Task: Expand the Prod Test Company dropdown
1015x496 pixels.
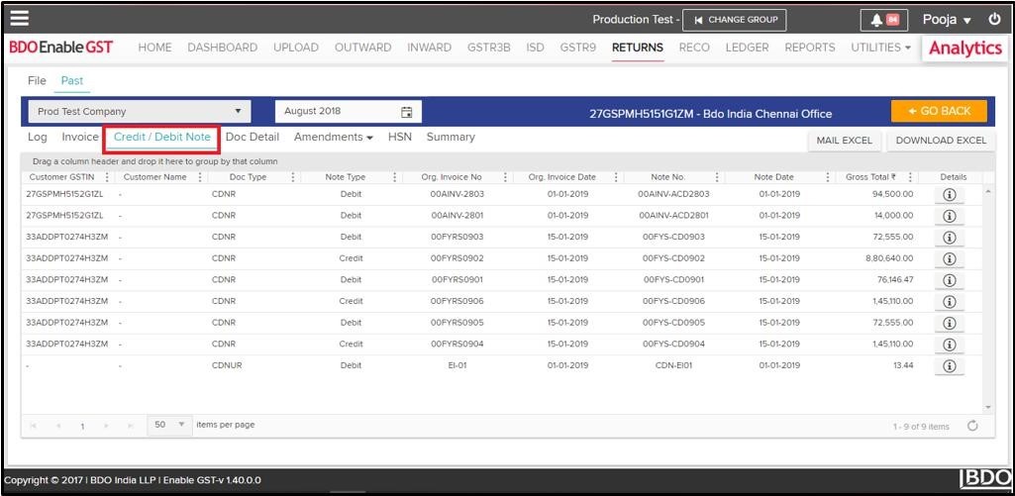Action: (x=238, y=112)
